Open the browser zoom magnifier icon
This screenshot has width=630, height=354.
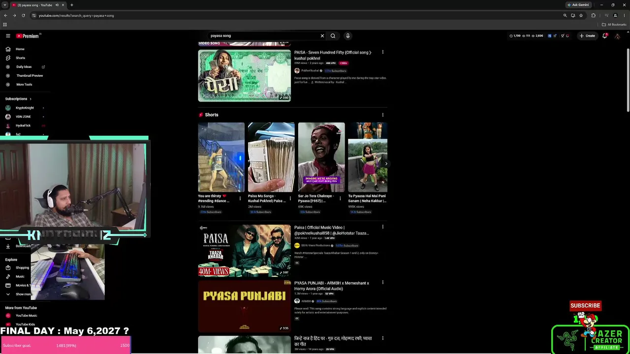tap(565, 16)
